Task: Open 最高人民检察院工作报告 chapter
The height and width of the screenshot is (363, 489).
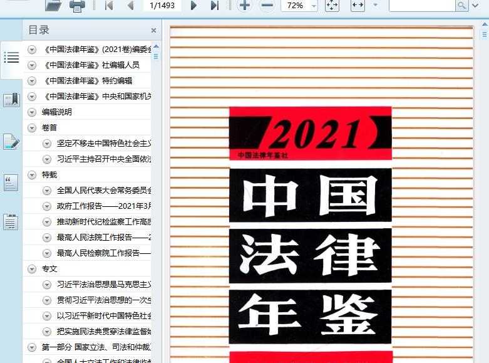Action: click(104, 253)
